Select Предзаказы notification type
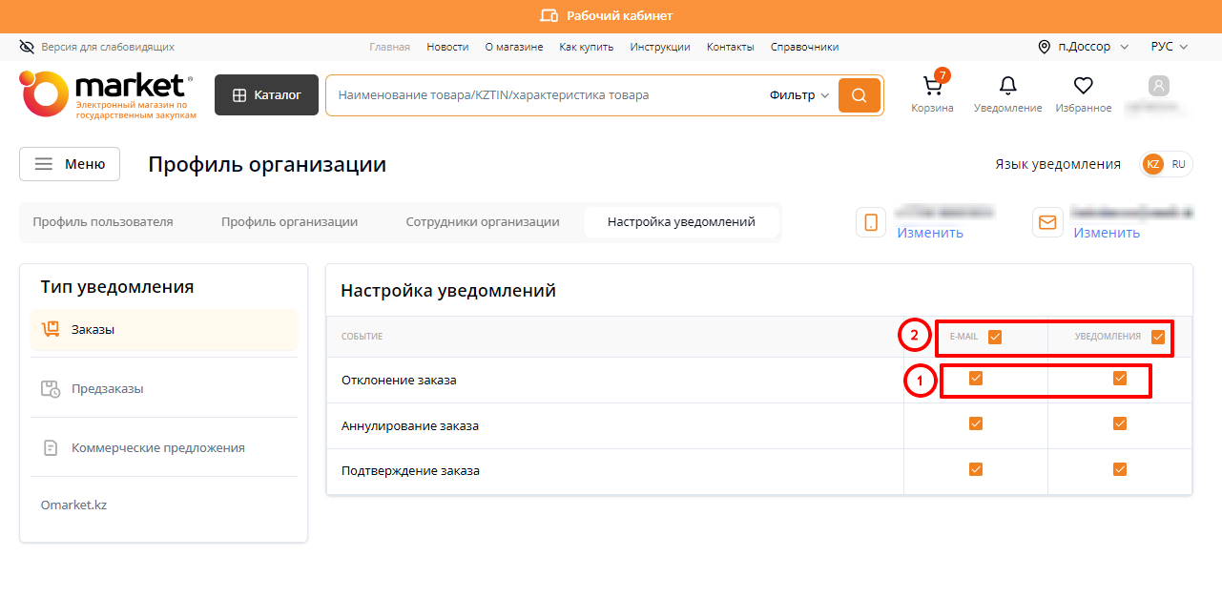1222x598 pixels. pyautogui.click(x=107, y=389)
